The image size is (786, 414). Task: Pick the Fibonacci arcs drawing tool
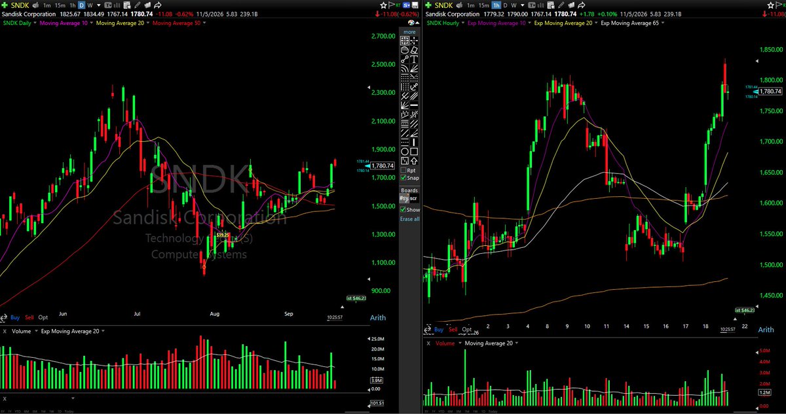(405, 69)
